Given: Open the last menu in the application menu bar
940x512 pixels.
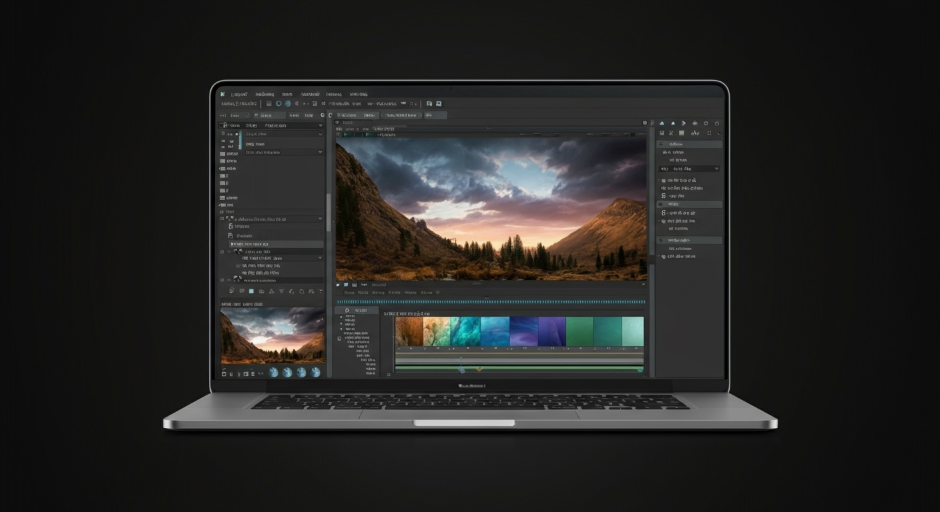Looking at the screenshot, I should 359,95.
